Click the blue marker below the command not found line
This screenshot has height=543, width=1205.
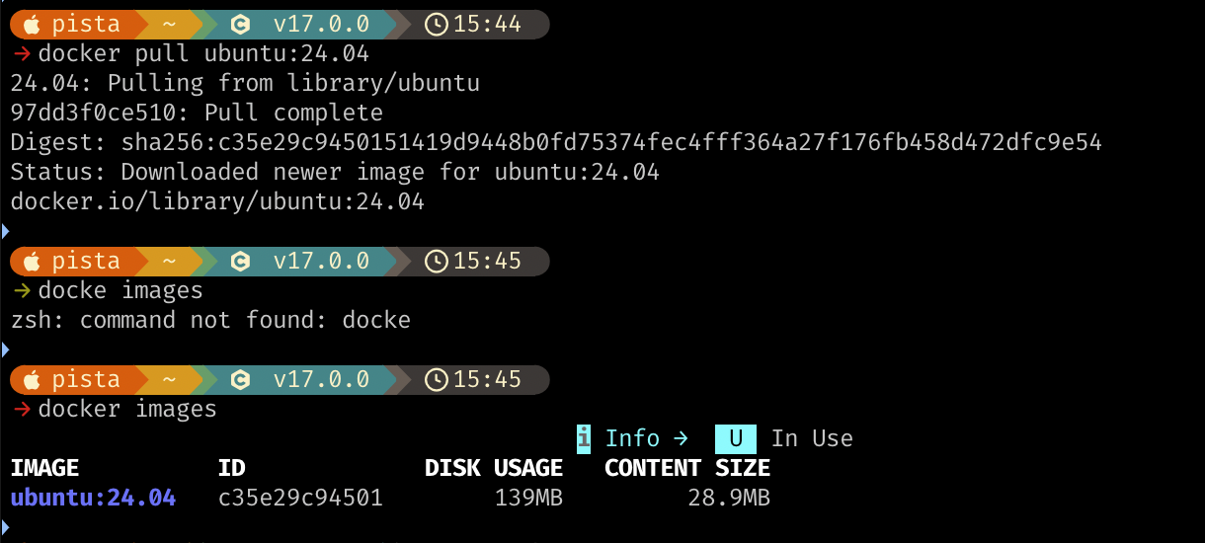(5, 349)
